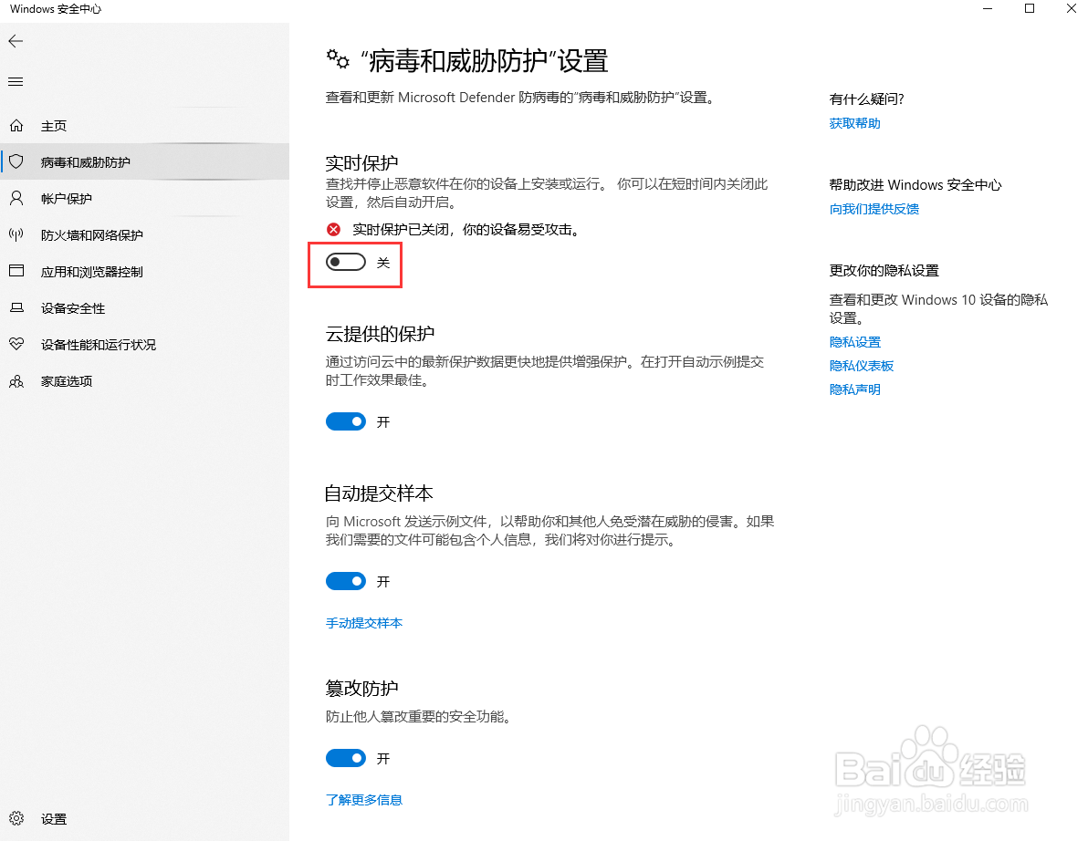Expand the navigation pane with the hamburger icon
1088x841 pixels.
[15, 81]
